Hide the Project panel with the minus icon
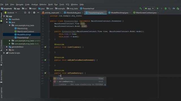181x101 pixels. [38, 13]
